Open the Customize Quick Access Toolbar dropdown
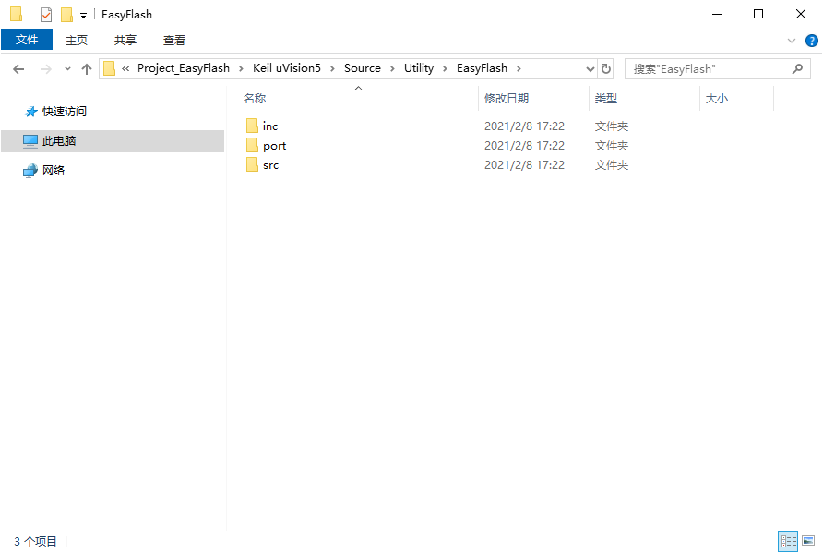 click(83, 16)
